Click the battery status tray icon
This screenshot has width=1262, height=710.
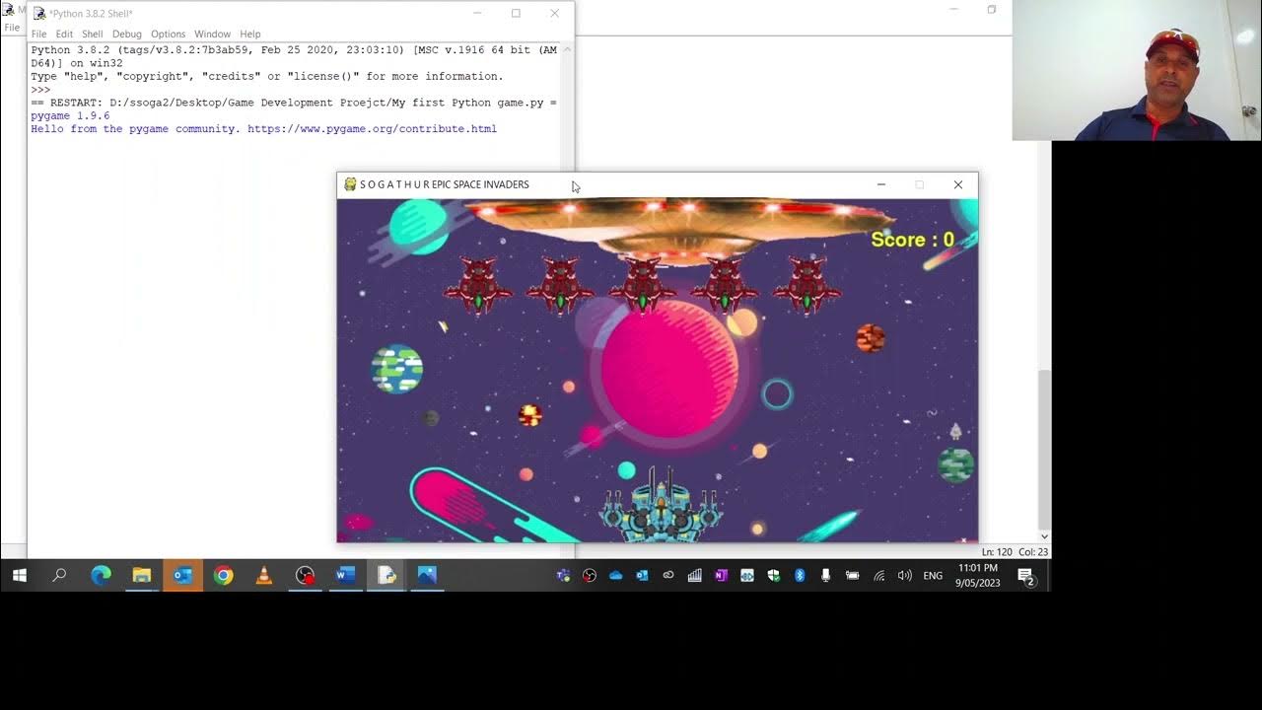(853, 576)
